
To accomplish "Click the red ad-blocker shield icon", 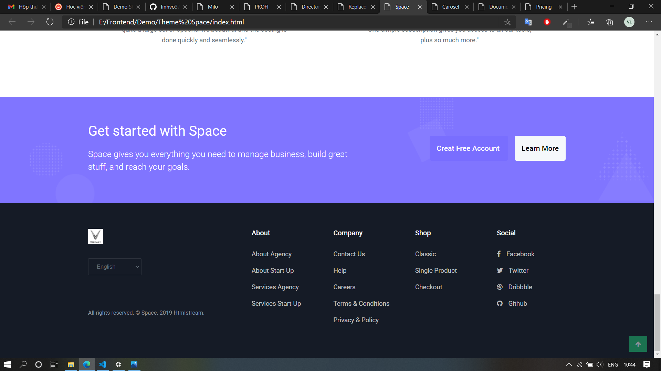I will tap(547, 22).
